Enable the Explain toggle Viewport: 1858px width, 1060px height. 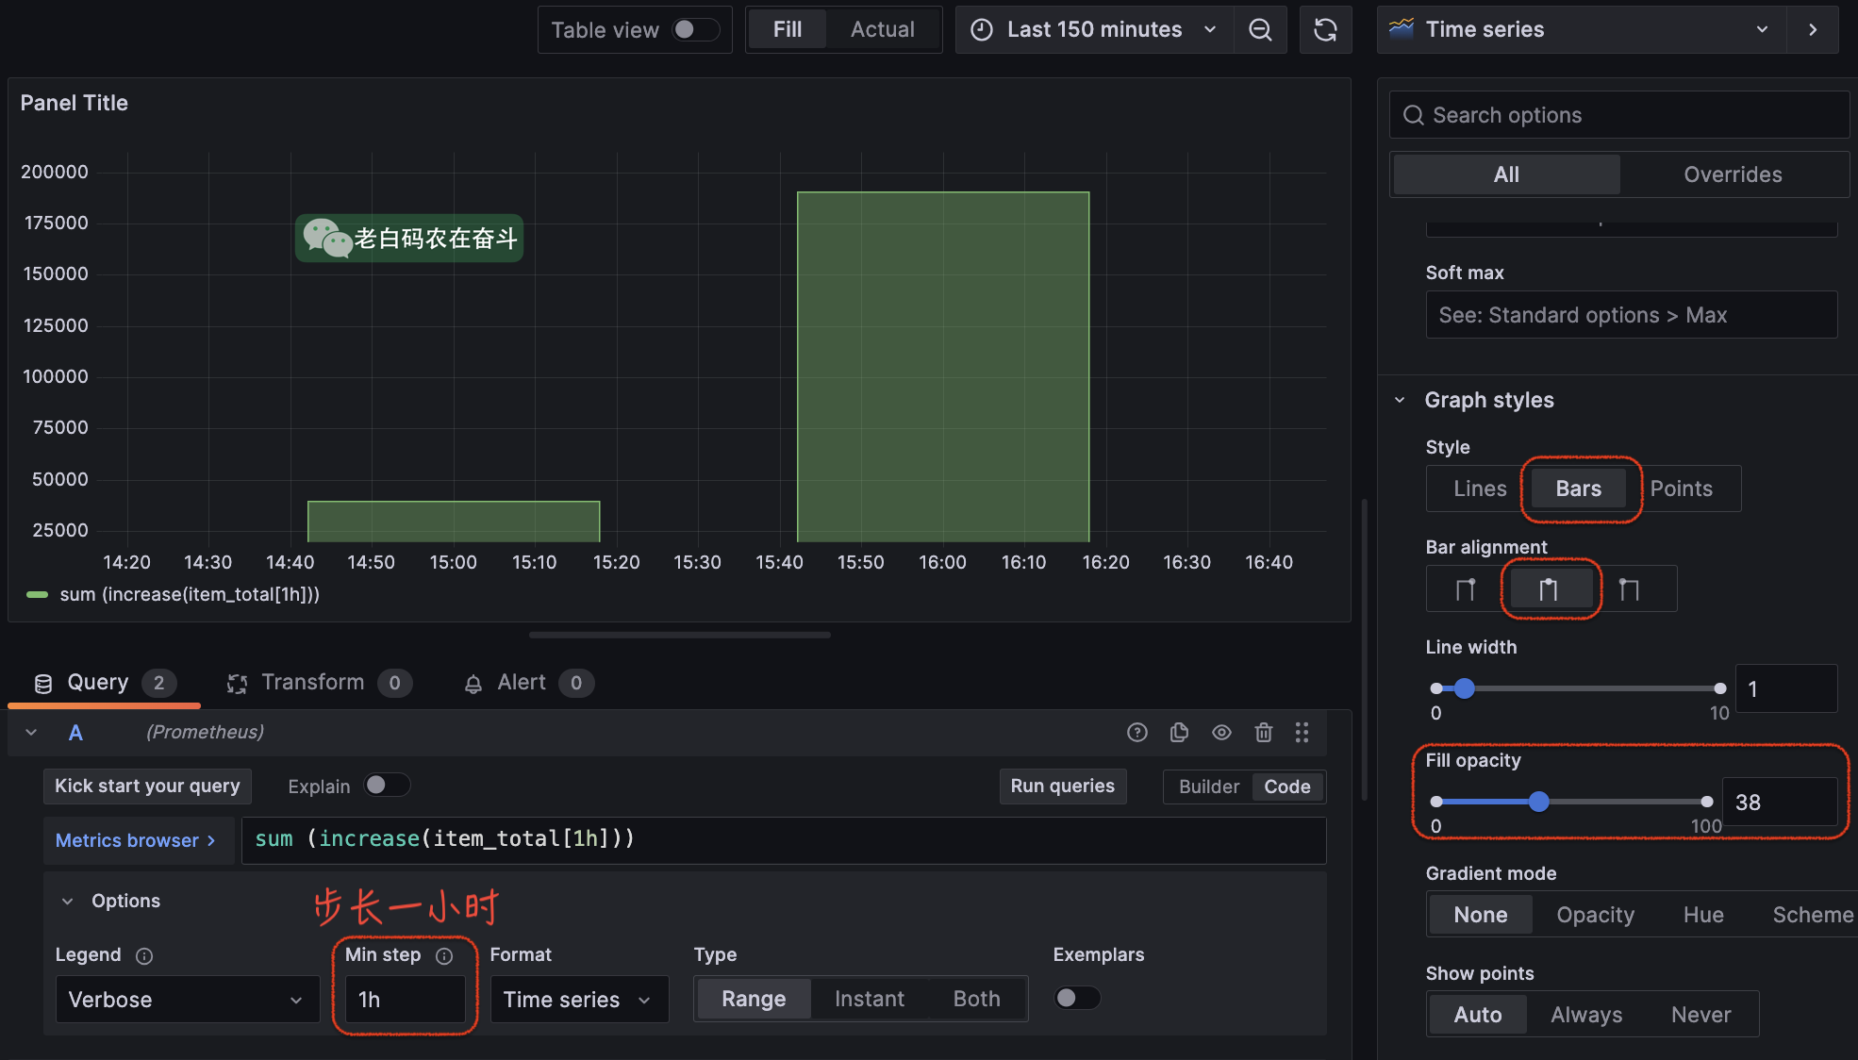coord(387,786)
